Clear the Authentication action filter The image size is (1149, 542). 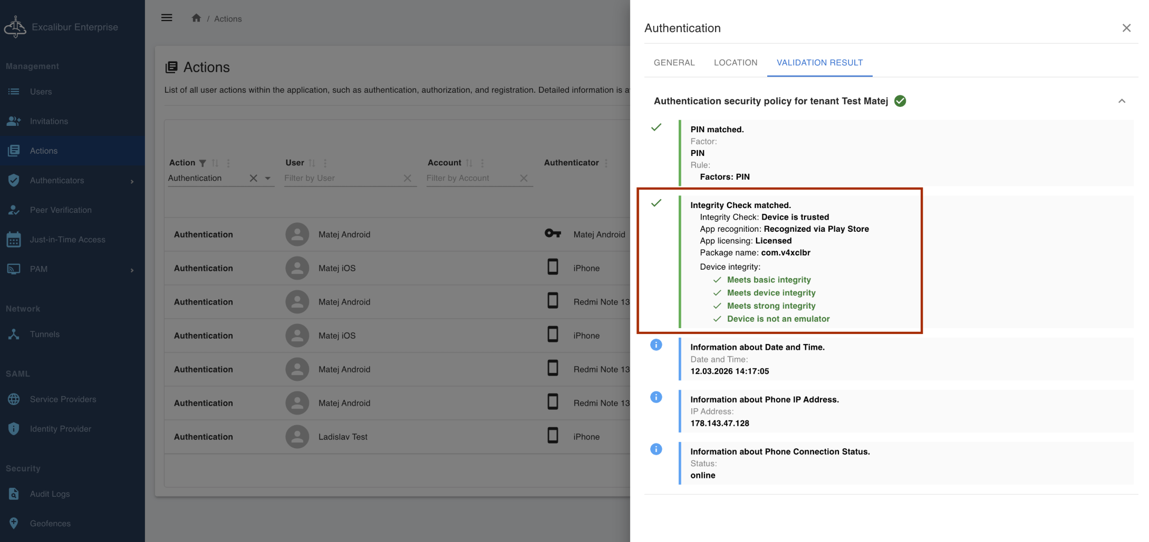[254, 179]
